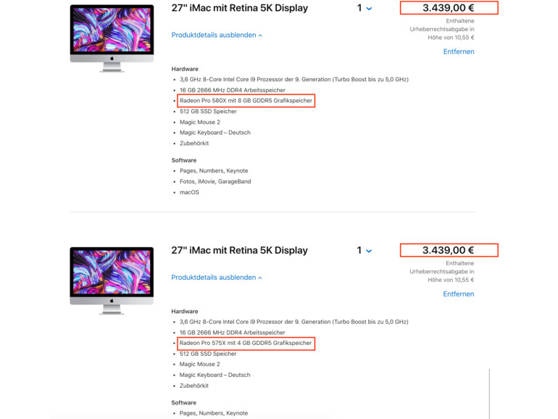Click the first iMac's Software heading
Image resolution: width=558 pixels, height=419 pixels.
point(184,161)
